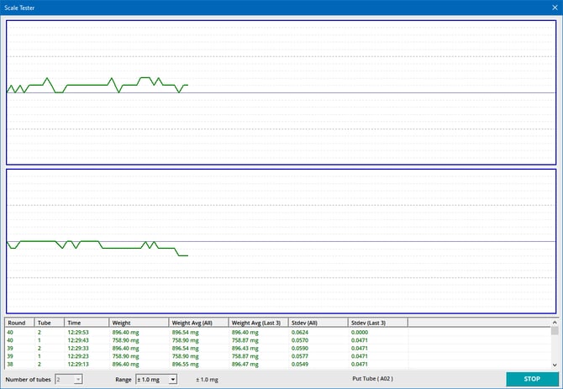Screen dimensions: 563x389
Task: Open the Range dropdown
Action: pyautogui.click(x=156, y=380)
